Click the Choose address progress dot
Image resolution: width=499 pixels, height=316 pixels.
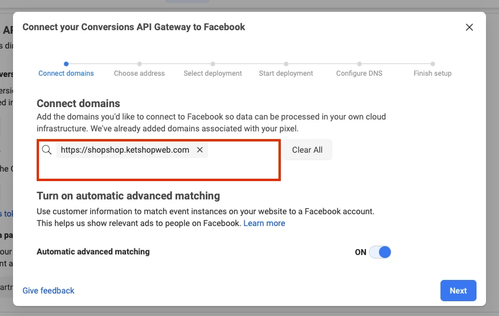[140, 64]
